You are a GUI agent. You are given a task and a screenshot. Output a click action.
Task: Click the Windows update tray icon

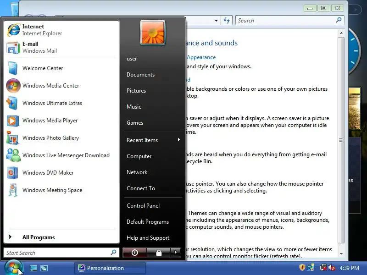click(311, 268)
